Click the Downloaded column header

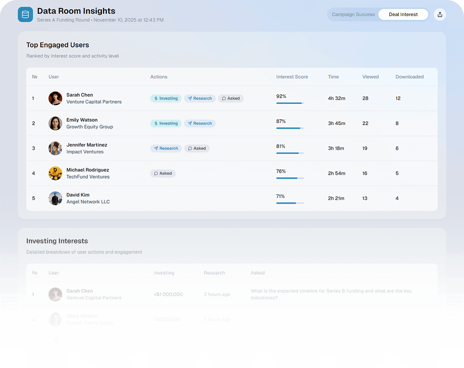(x=409, y=77)
